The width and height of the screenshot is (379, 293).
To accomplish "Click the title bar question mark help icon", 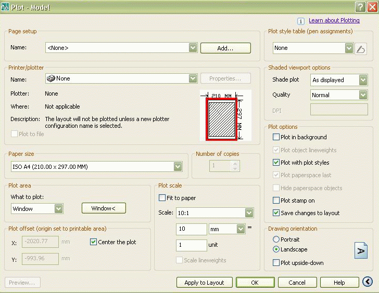I will click(360, 7).
